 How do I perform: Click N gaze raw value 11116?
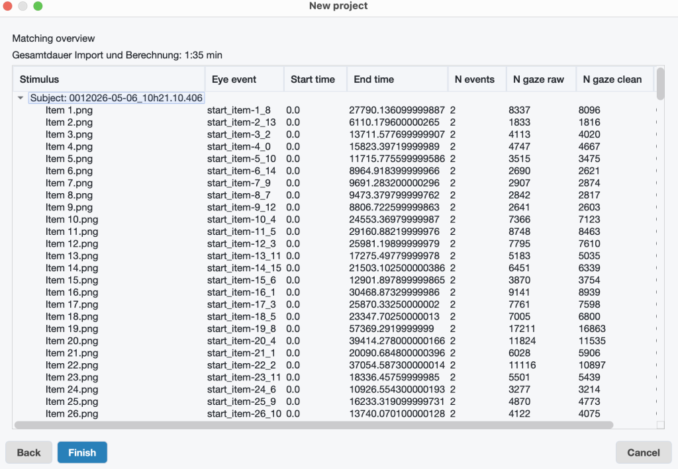point(522,365)
